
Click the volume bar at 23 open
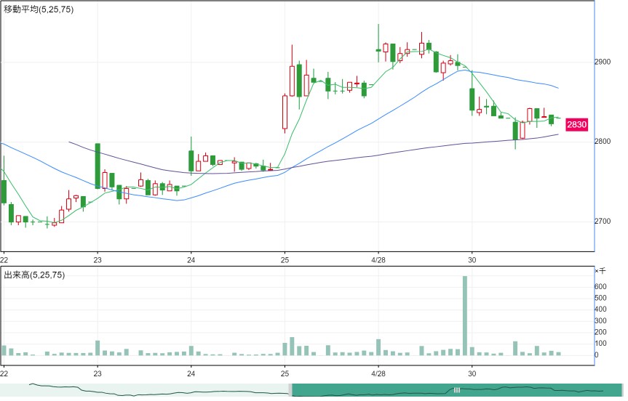tap(98, 348)
